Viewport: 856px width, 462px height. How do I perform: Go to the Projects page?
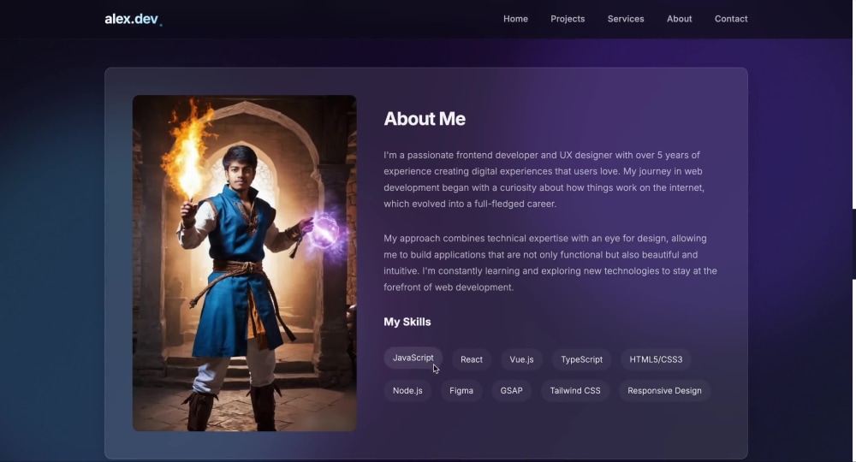coord(568,19)
